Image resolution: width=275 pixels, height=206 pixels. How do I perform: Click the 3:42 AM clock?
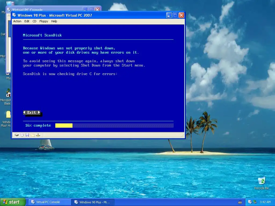[x=265, y=202]
